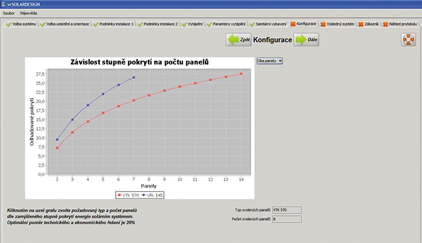Image resolution: width=422 pixels, height=243 pixels.
Task: Open the Nápověda menu
Action: pos(28,13)
